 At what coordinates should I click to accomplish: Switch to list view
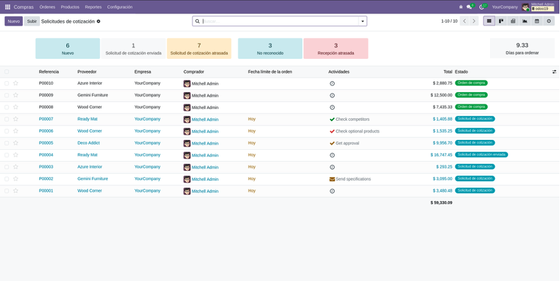[x=489, y=21]
